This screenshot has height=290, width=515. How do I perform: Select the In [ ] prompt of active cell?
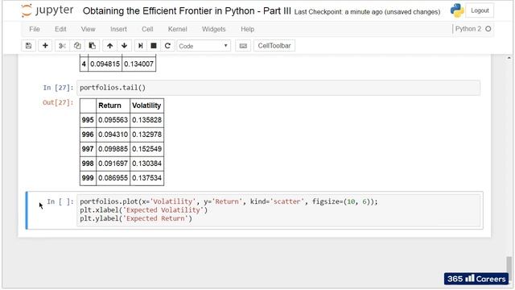pos(60,201)
